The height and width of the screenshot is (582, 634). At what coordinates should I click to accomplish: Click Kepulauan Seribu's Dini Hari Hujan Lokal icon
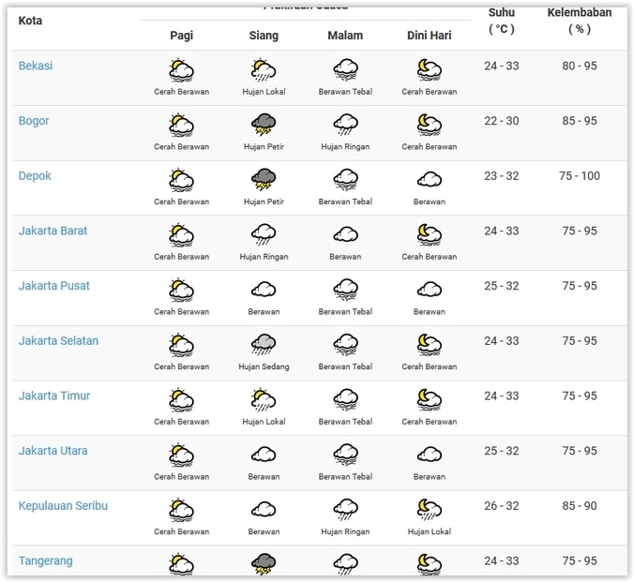(430, 509)
